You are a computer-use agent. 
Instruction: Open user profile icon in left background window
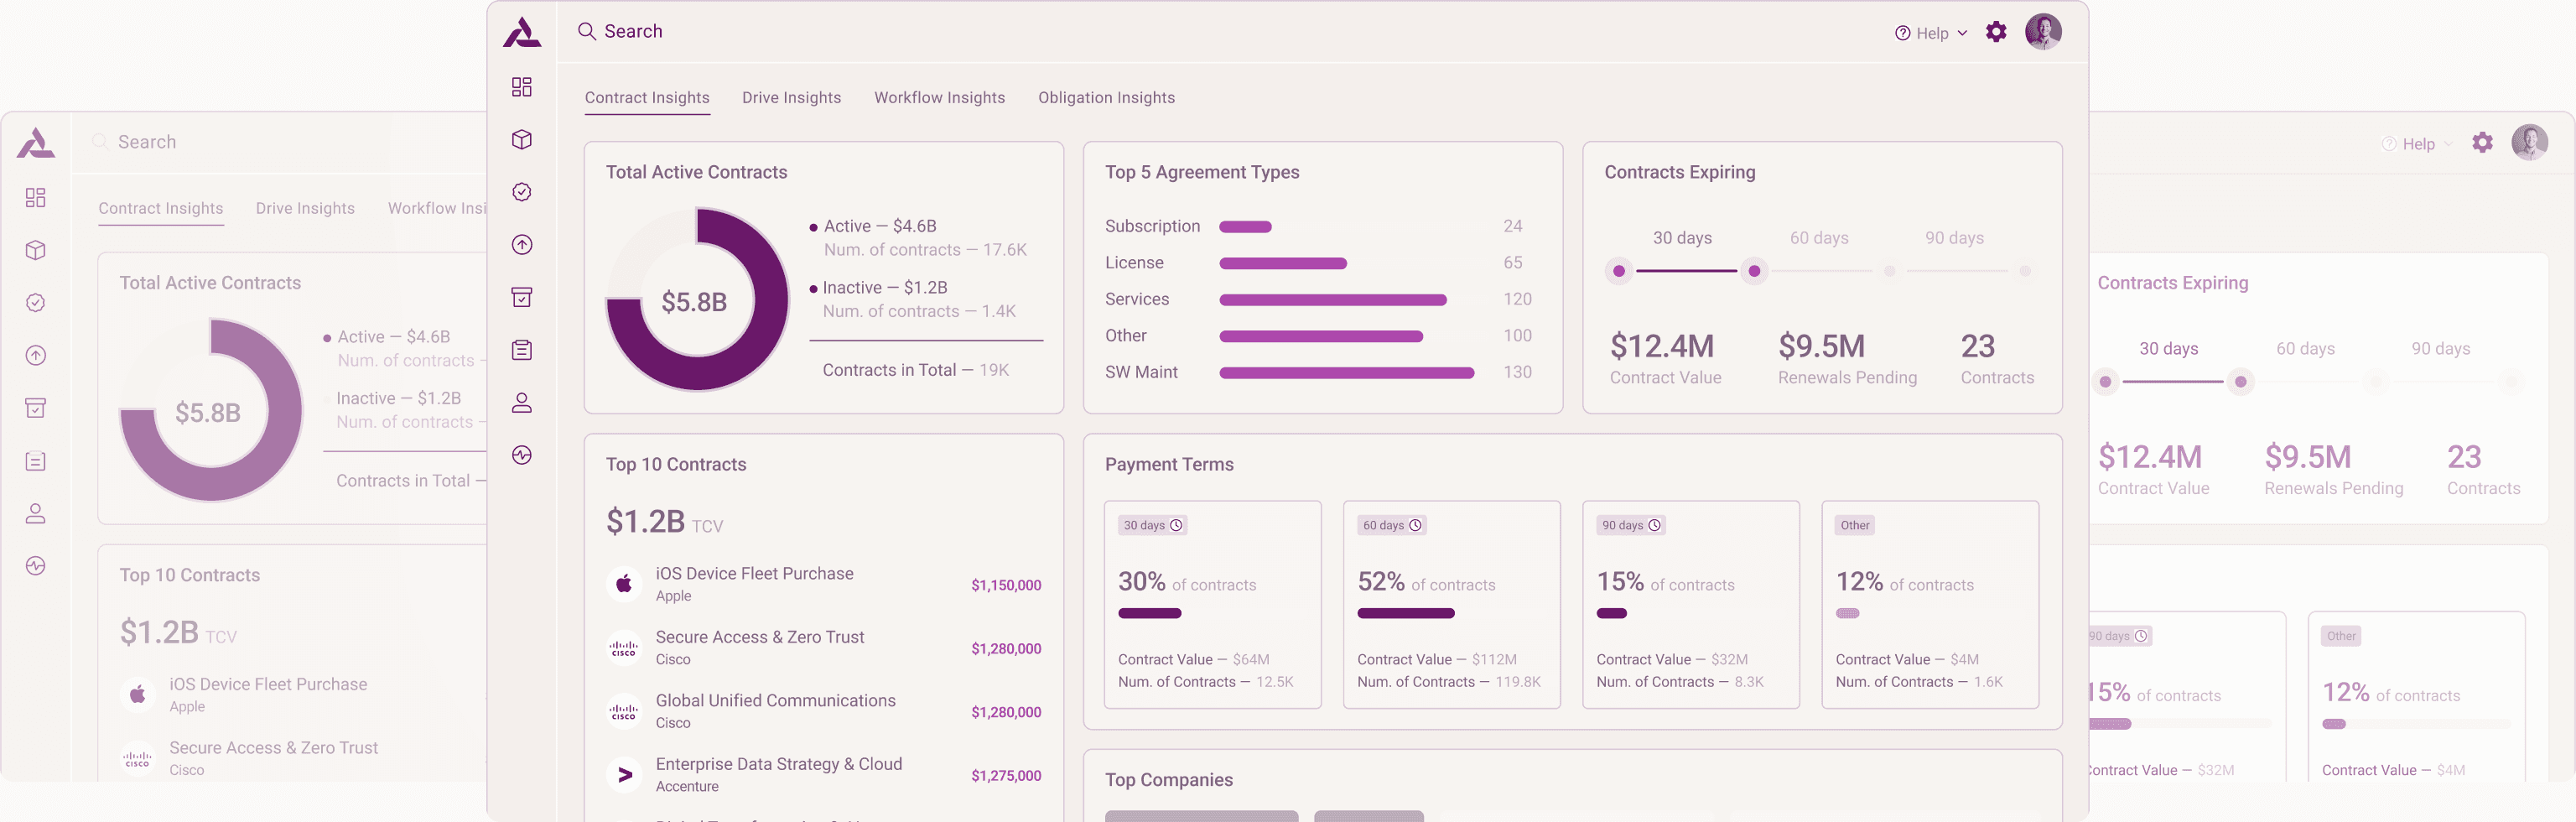(x=35, y=514)
